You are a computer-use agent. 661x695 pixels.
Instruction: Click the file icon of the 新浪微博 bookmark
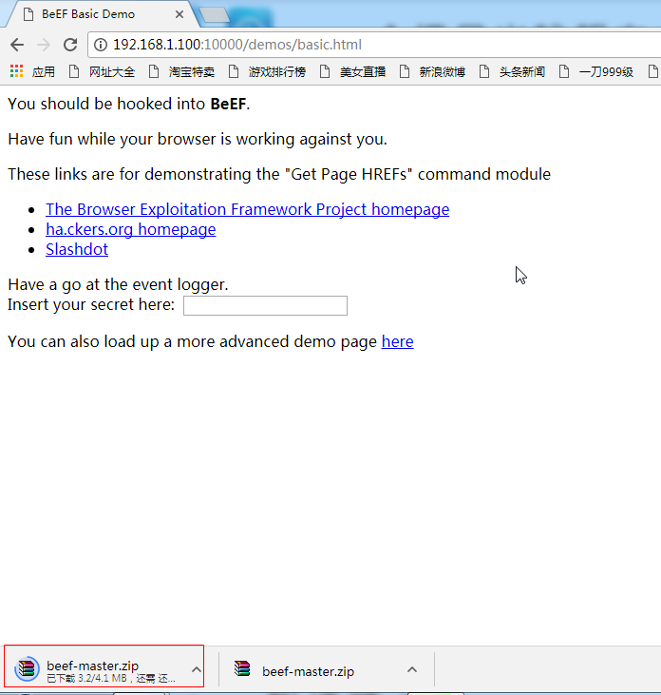coord(405,71)
